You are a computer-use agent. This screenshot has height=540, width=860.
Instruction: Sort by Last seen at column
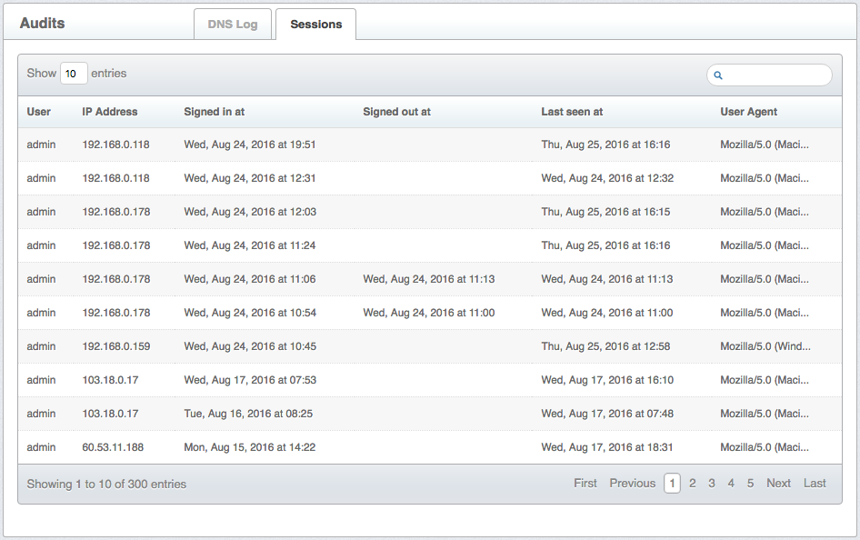572,112
